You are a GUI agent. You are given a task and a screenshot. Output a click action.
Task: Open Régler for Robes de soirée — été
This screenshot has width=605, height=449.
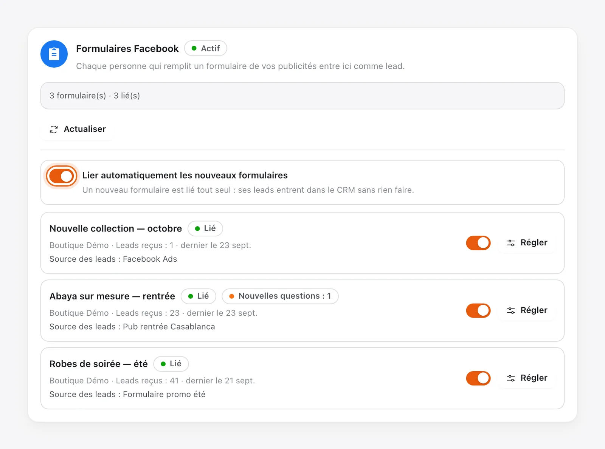pyautogui.click(x=527, y=378)
